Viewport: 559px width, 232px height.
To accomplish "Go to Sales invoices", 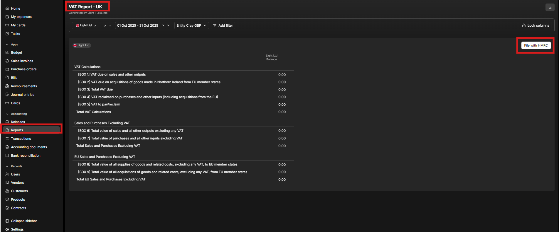I will 22,61.
